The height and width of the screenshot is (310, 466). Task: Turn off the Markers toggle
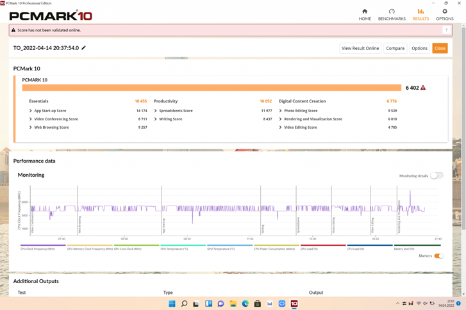(438, 256)
